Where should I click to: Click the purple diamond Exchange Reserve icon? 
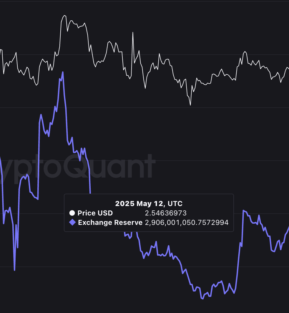coord(72,223)
